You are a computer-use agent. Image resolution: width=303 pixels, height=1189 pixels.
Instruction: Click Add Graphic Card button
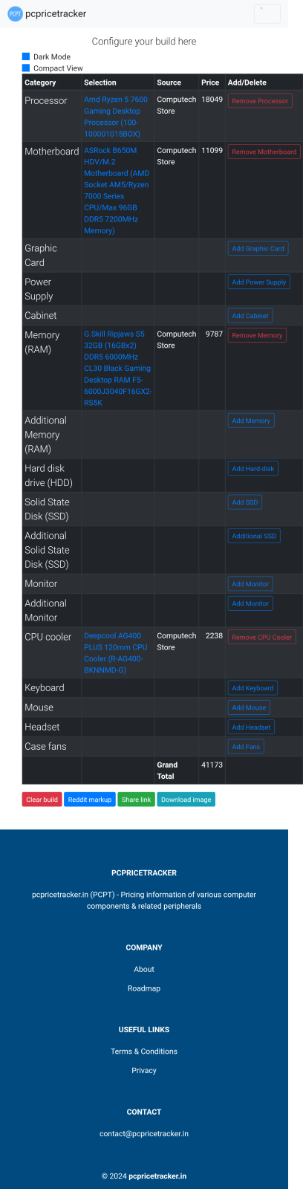pos(258,248)
